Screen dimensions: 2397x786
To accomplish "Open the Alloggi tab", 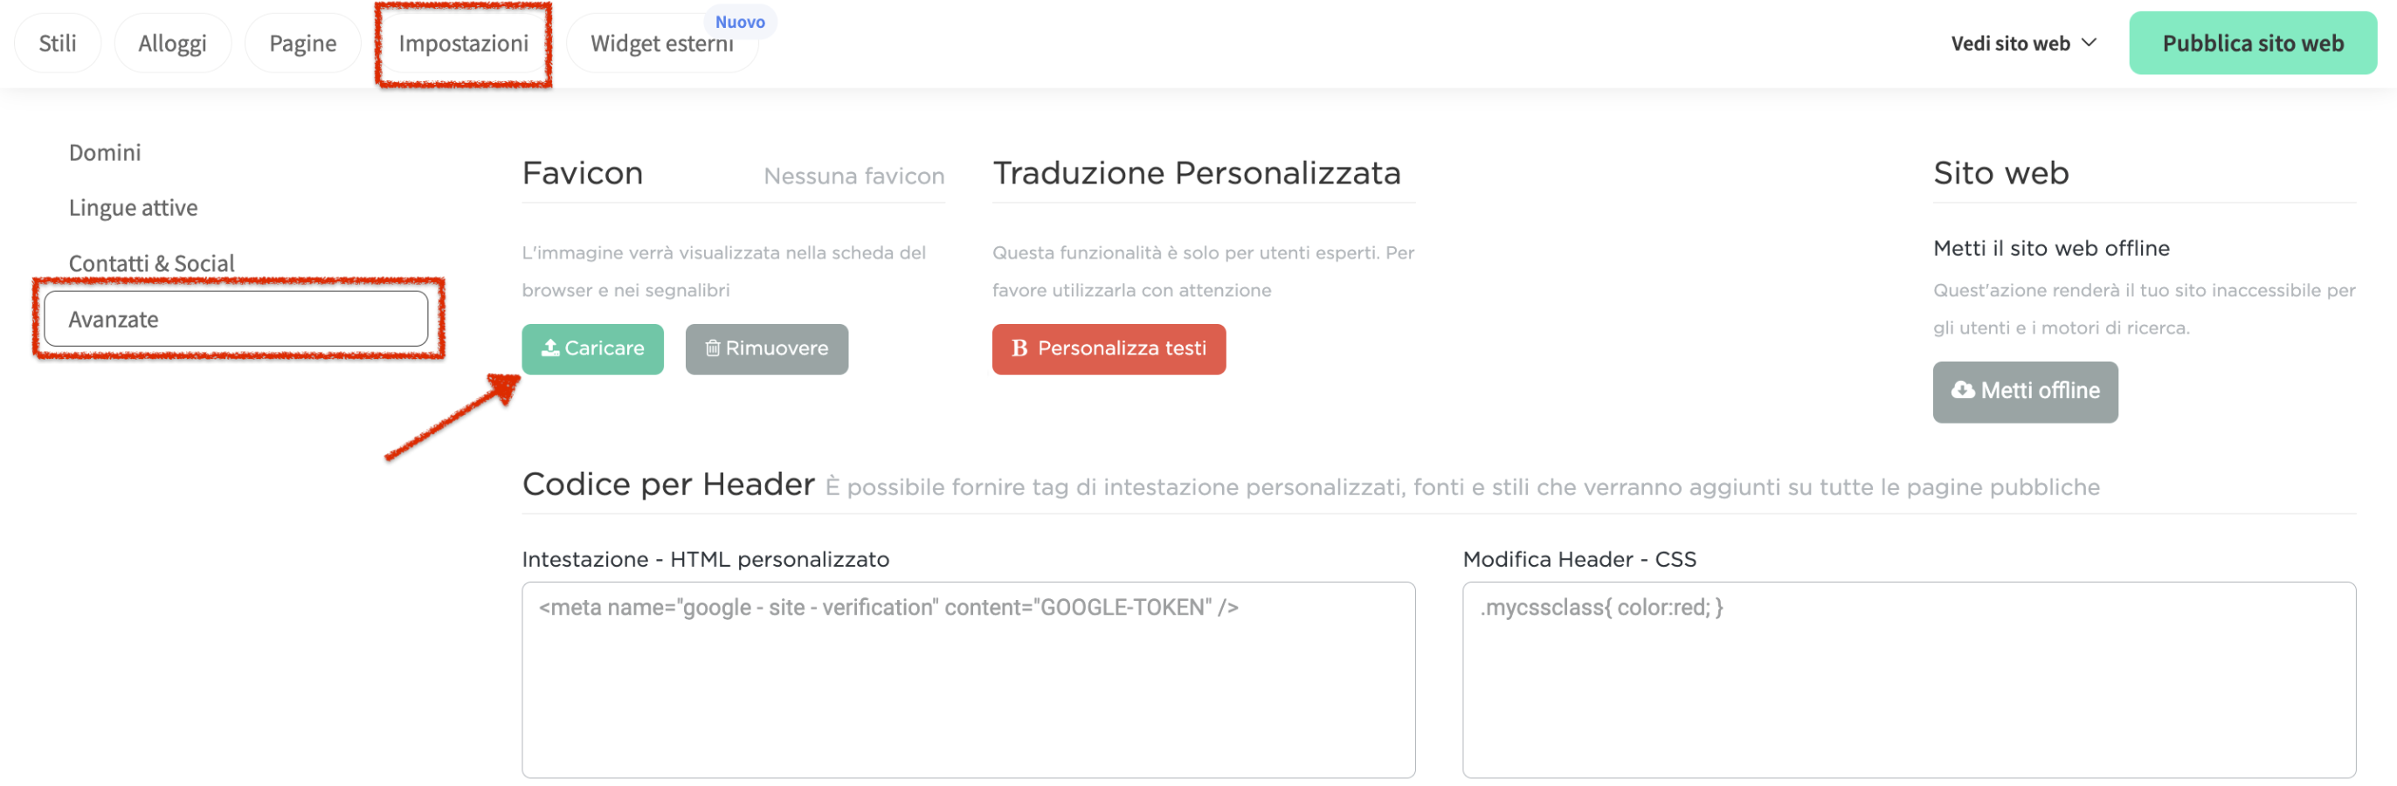I will [172, 42].
